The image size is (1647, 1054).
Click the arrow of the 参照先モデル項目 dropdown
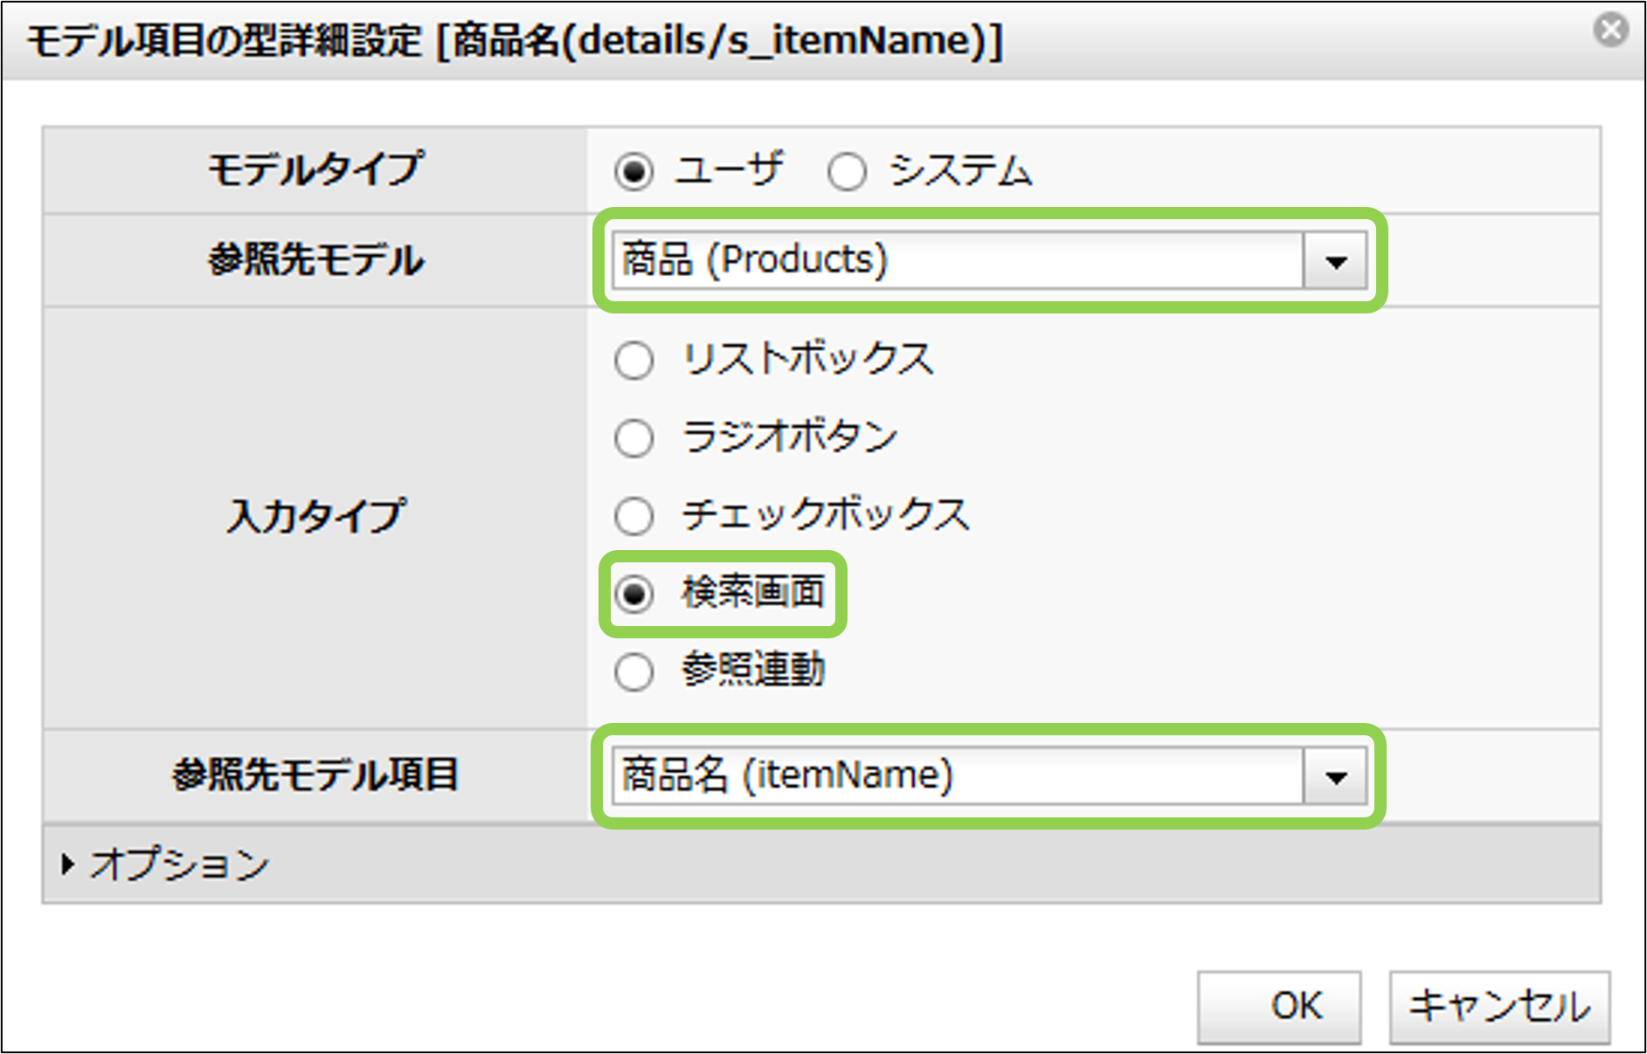click(x=1335, y=775)
